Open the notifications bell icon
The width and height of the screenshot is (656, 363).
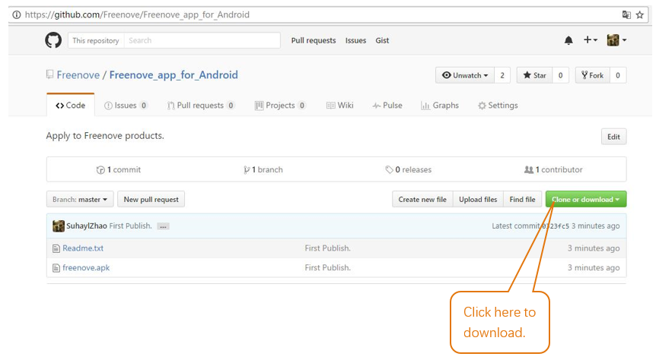coord(568,40)
